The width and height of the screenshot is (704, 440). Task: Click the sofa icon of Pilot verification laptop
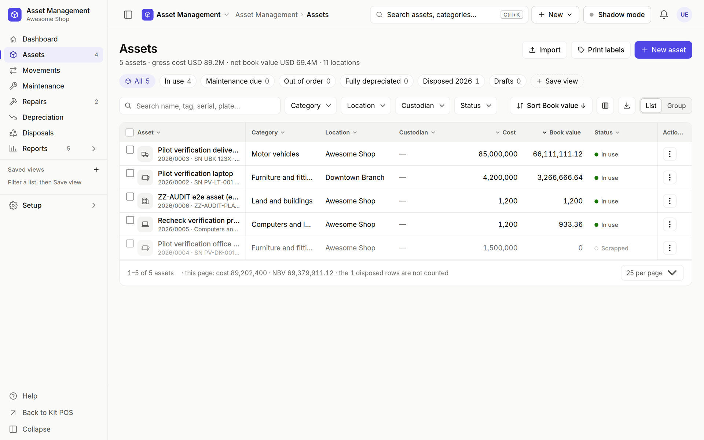pyautogui.click(x=145, y=177)
